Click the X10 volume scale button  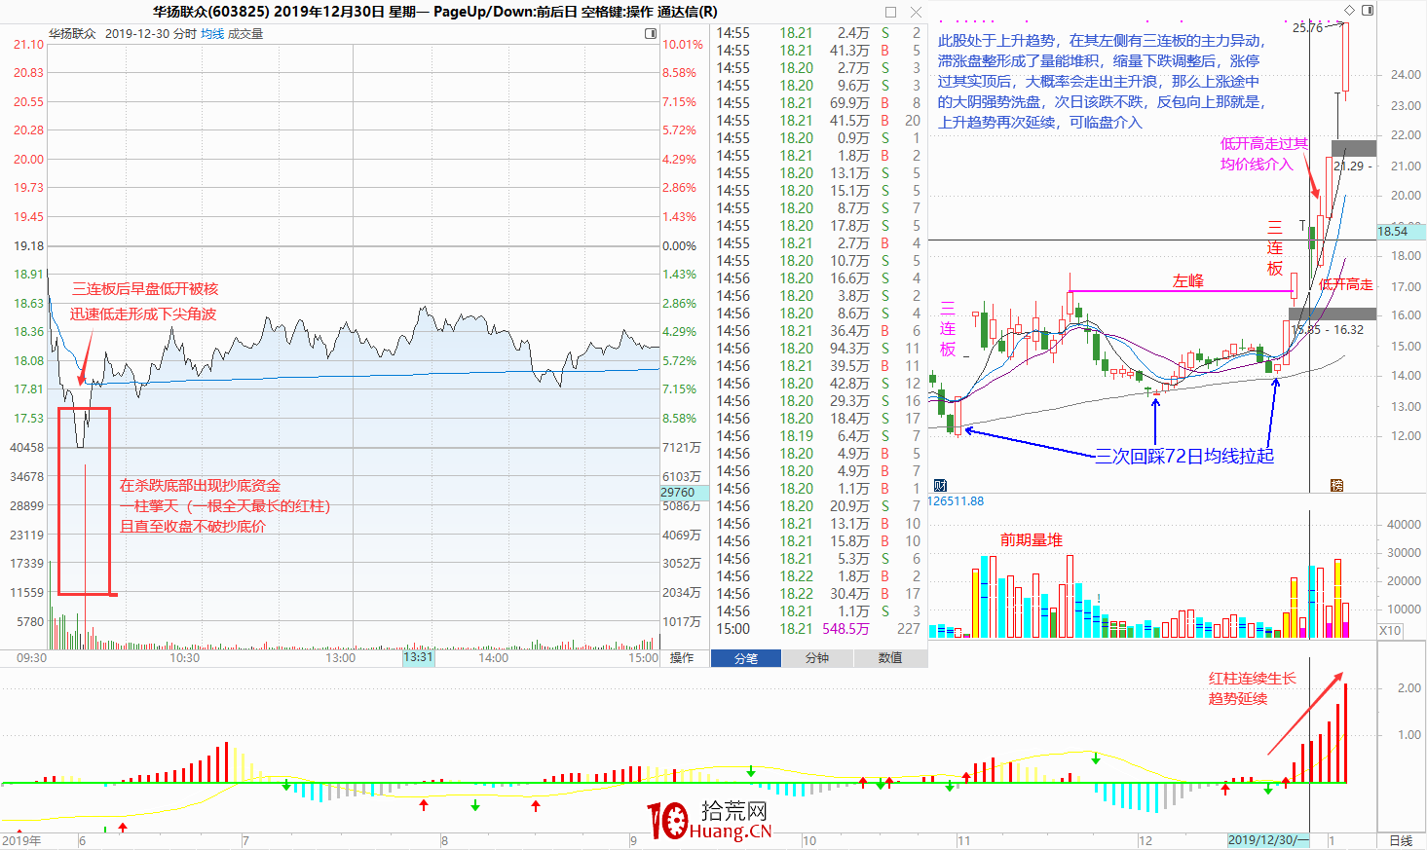[1390, 631]
